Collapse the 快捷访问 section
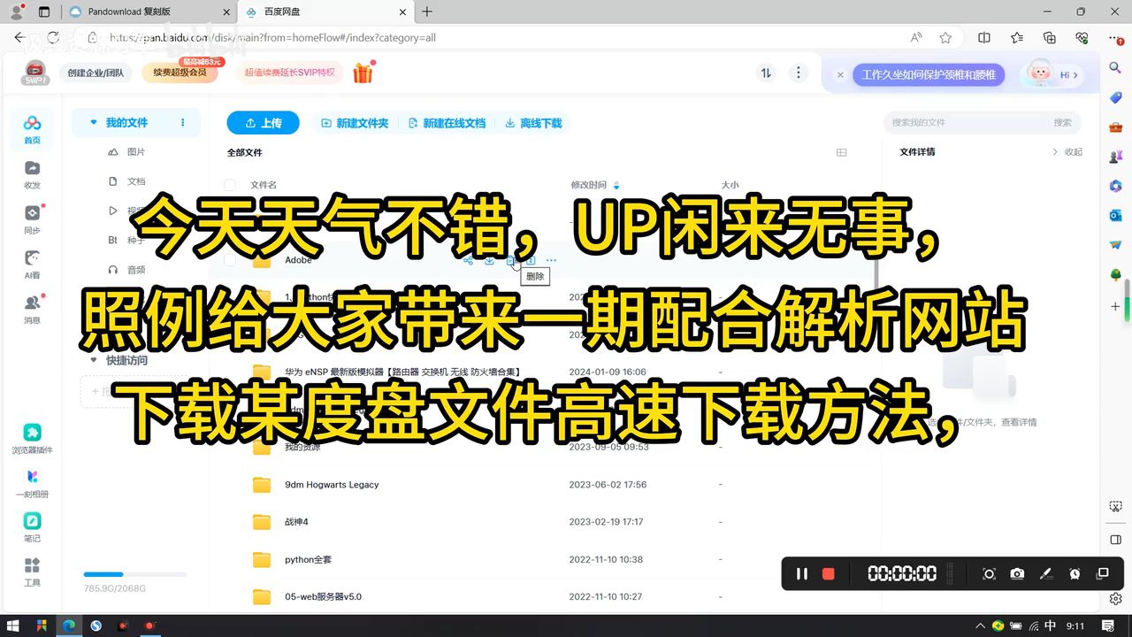The height and width of the screenshot is (637, 1132). coord(94,360)
